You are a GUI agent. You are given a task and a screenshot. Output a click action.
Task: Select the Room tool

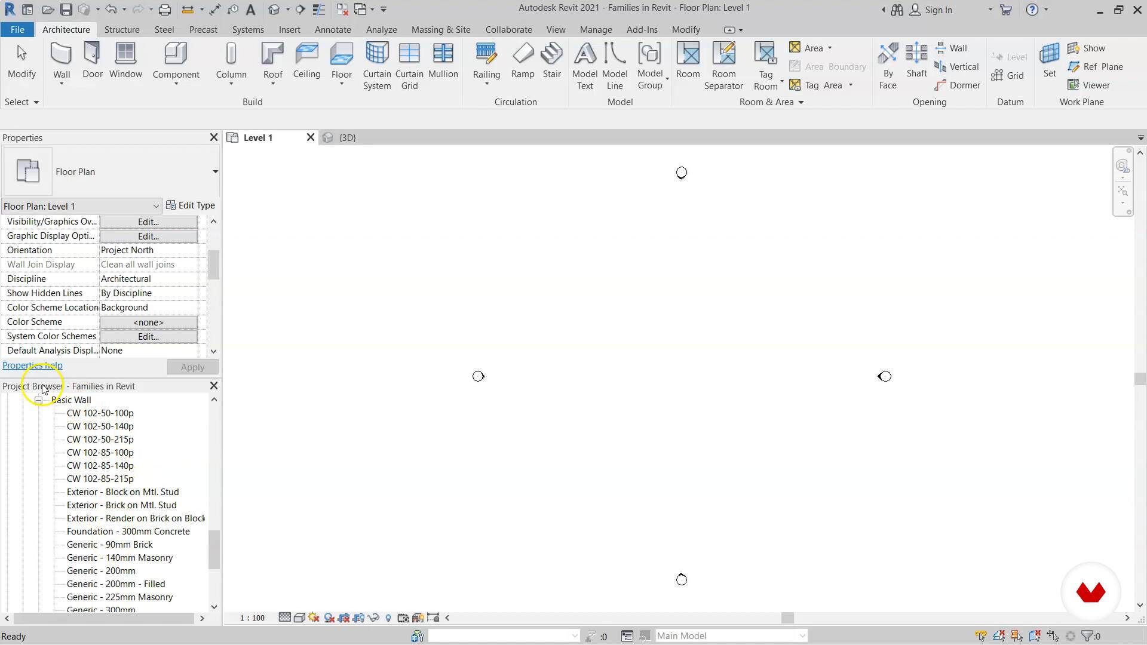pyautogui.click(x=688, y=61)
